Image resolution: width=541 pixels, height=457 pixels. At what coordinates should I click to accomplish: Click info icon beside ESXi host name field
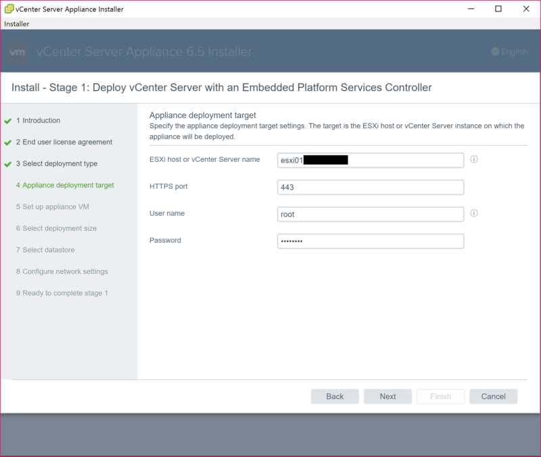474,159
